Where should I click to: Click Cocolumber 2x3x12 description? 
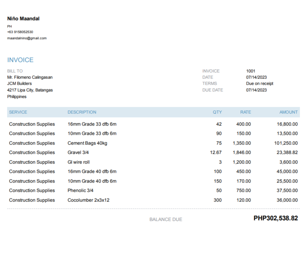point(89,200)
